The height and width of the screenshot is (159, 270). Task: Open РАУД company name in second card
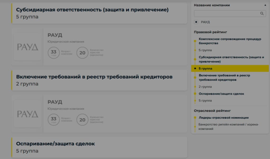point(55,102)
